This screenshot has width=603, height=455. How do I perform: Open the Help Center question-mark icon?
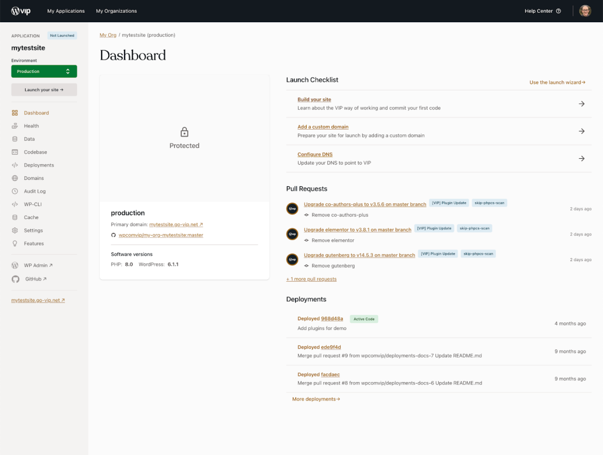coord(559,11)
